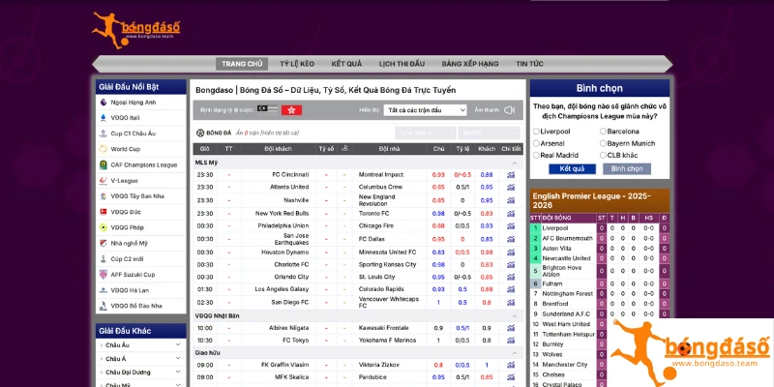Image resolution: width=774 pixels, height=387 pixels.
Task: Open the TỶ LỆ KÈO menu tab
Action: pos(297,63)
